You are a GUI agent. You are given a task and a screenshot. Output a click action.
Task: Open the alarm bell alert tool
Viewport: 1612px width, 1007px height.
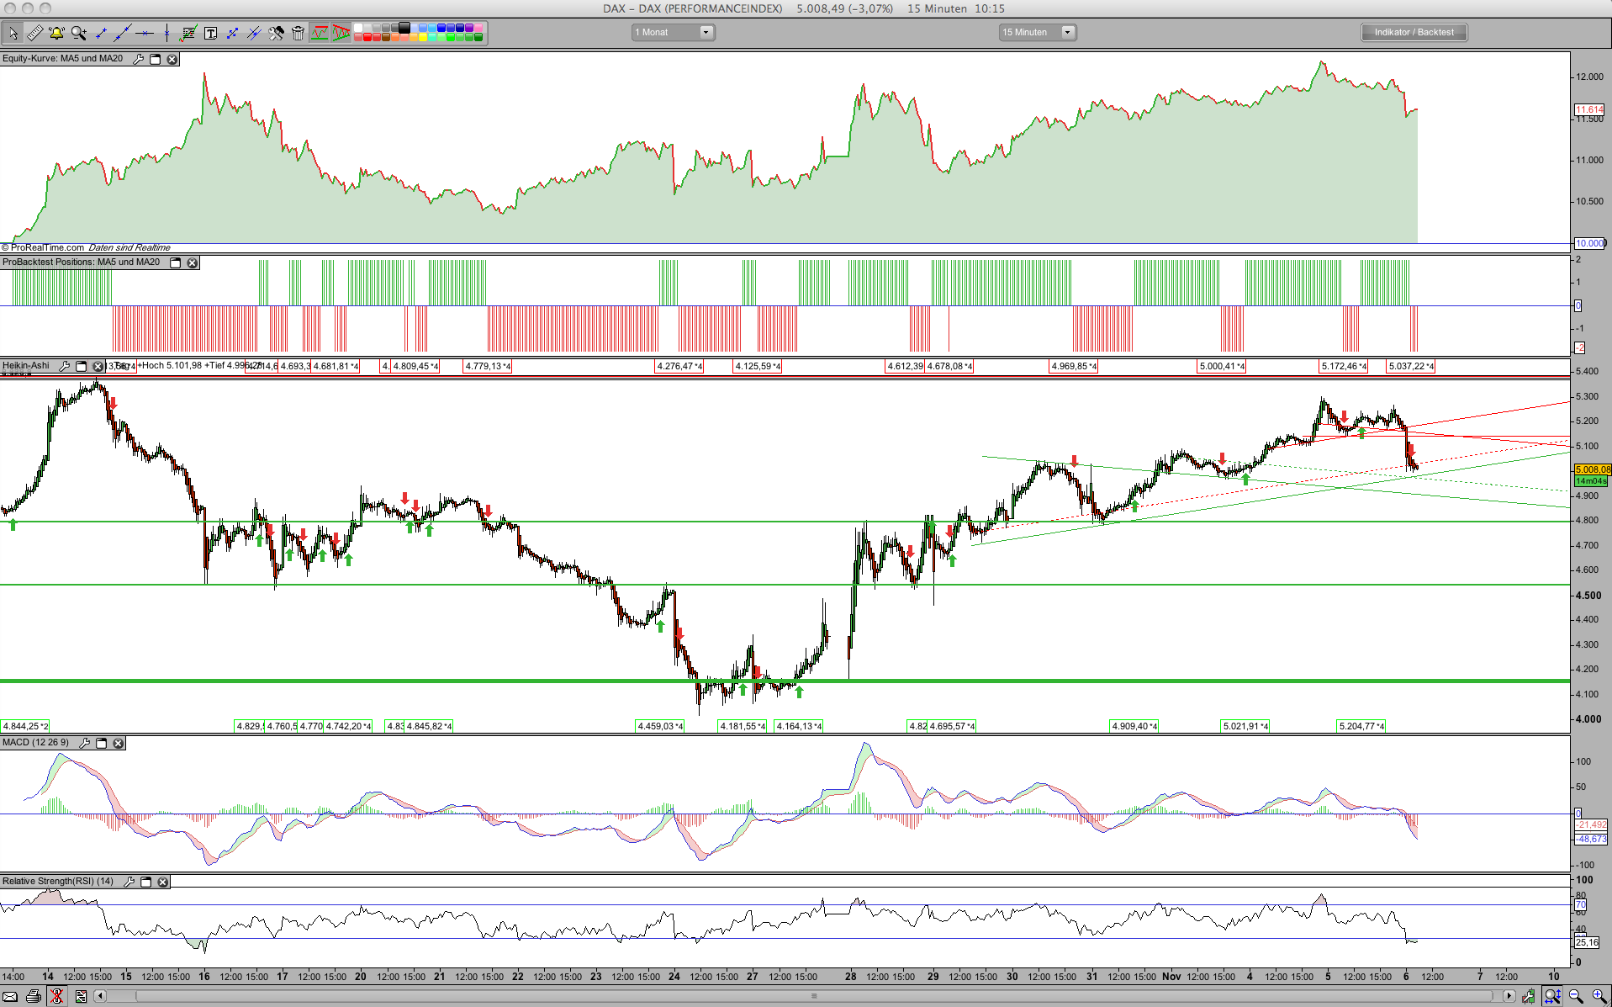[56, 33]
